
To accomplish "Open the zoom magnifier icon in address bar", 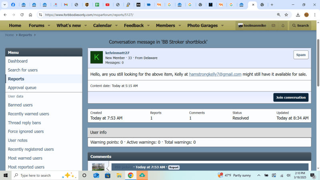I will coord(278,15).
